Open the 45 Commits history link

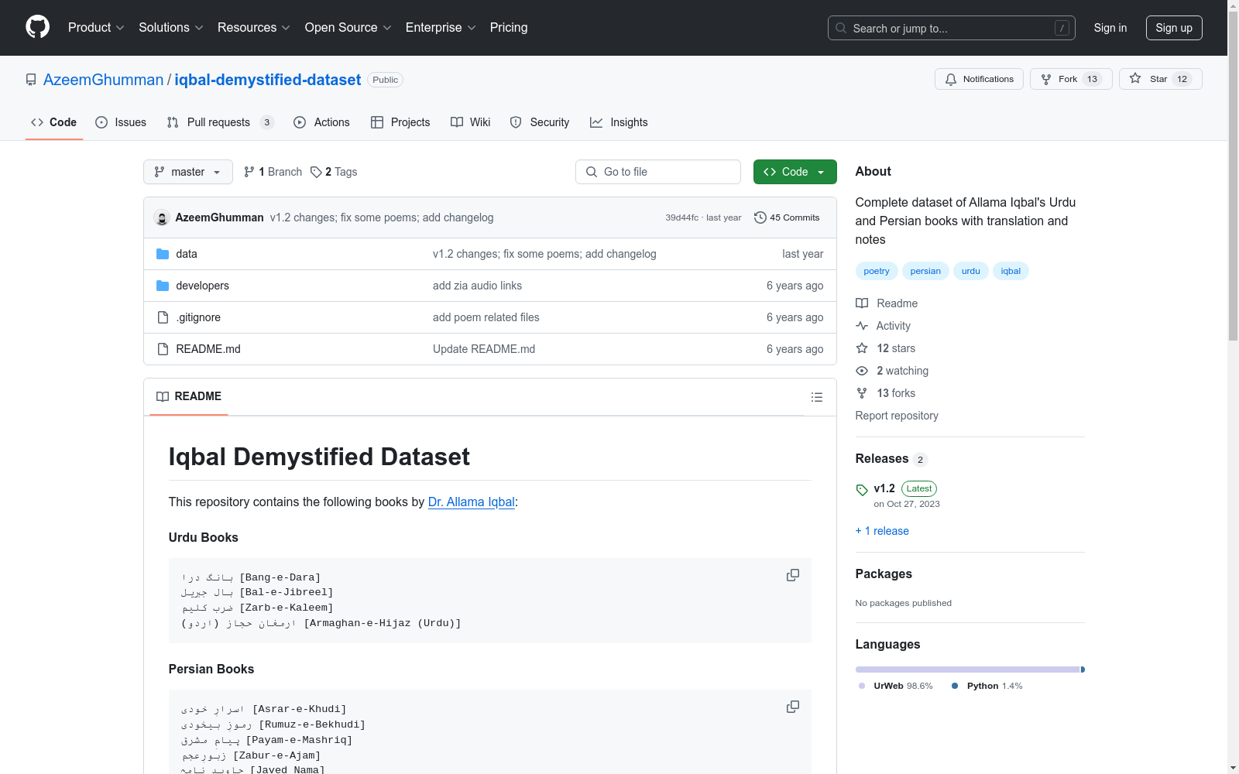point(787,217)
